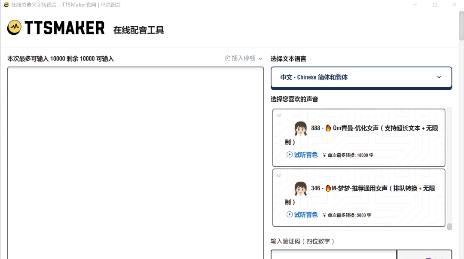Preview voice 346 via 试听音色 link
Viewport: 464px width, 259px height.
pos(303,215)
